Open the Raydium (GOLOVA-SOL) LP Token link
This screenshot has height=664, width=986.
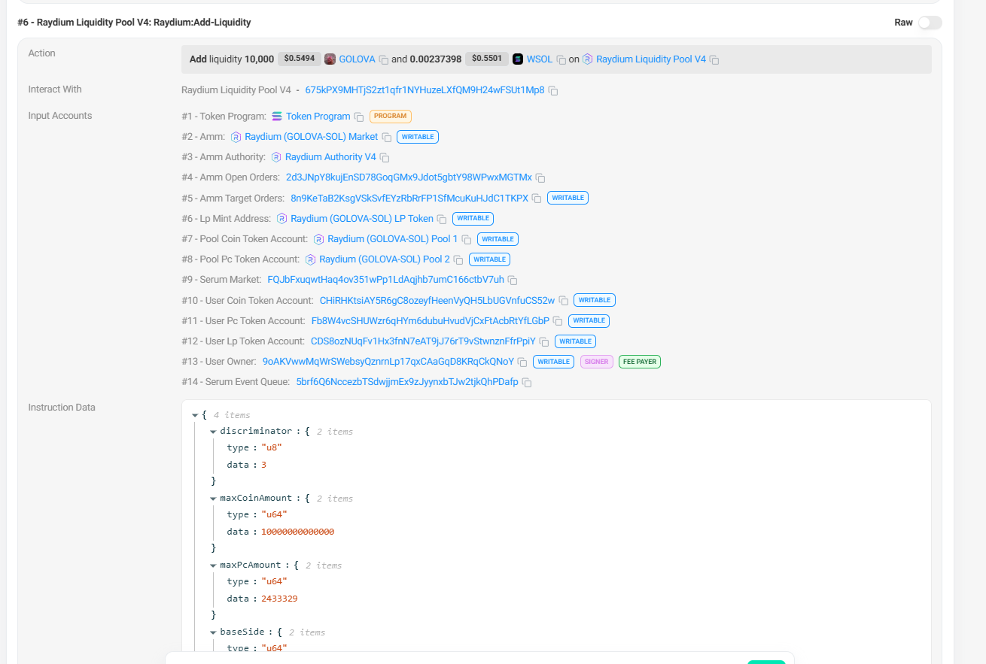362,219
